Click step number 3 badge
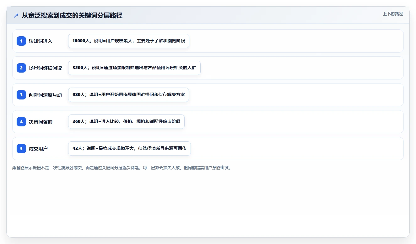The image size is (416, 244). pos(21,95)
